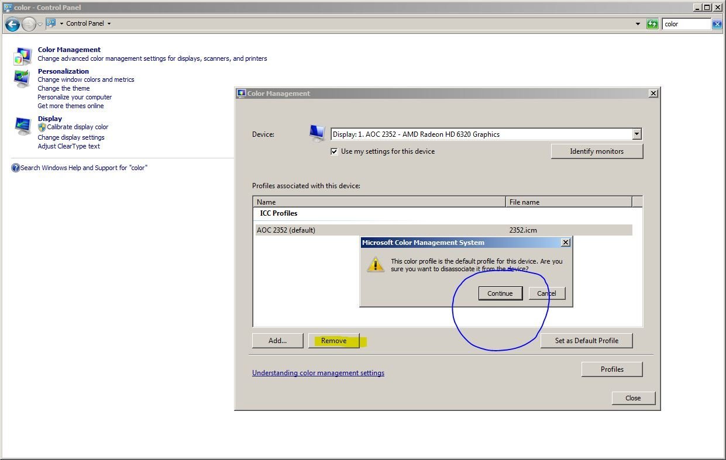Open the Color Management heading link
This screenshot has width=726, height=460.
tap(69, 50)
